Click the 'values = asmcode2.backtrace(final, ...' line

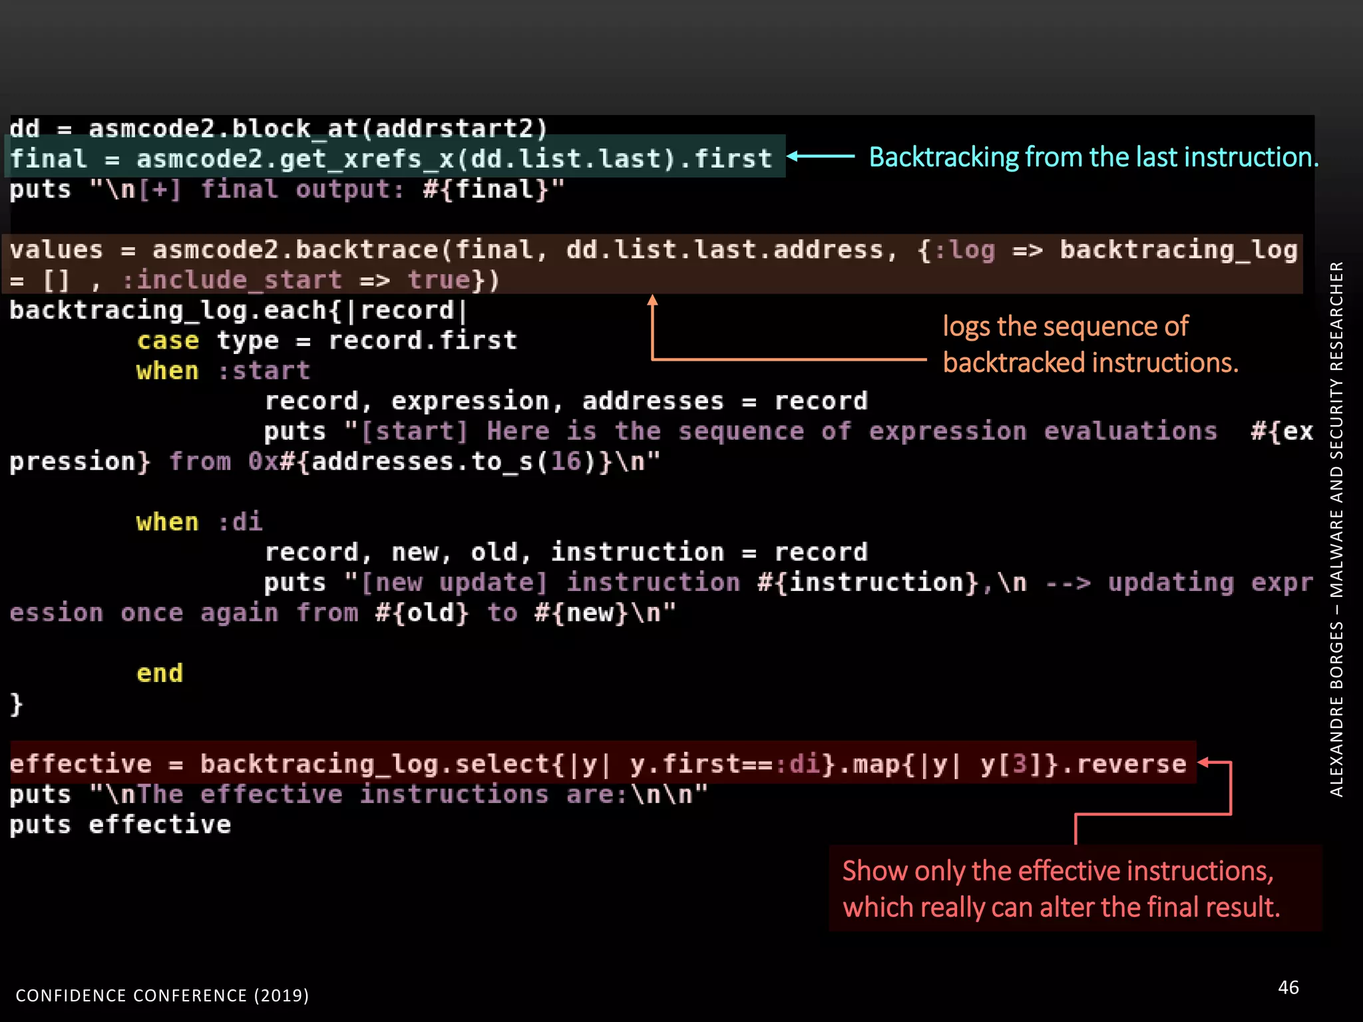654,250
